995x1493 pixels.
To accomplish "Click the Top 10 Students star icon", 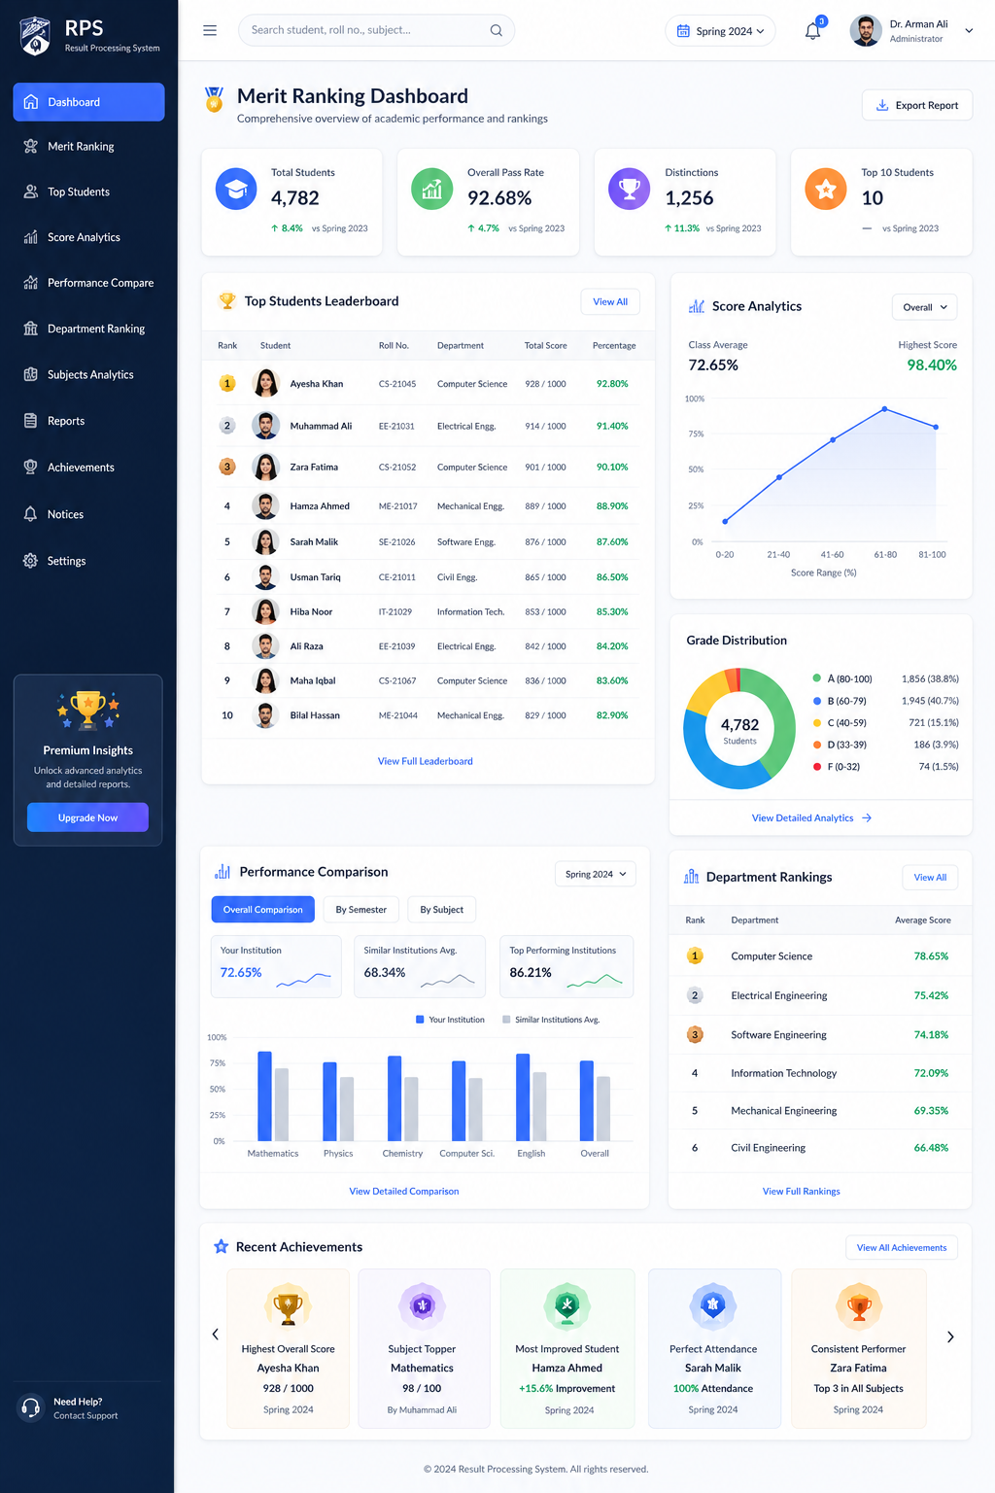I will 826,189.
